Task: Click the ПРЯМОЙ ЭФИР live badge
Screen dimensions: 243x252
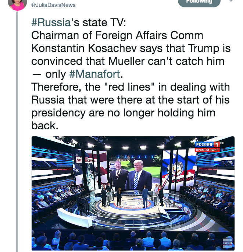Action: pos(207,150)
